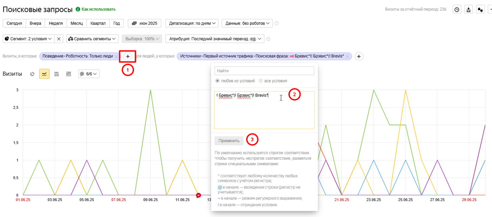Image resolution: width=492 pixels, height=217 pixels.
Task: Click the 01.06.25 axis date label
Action: [x=23, y=200]
